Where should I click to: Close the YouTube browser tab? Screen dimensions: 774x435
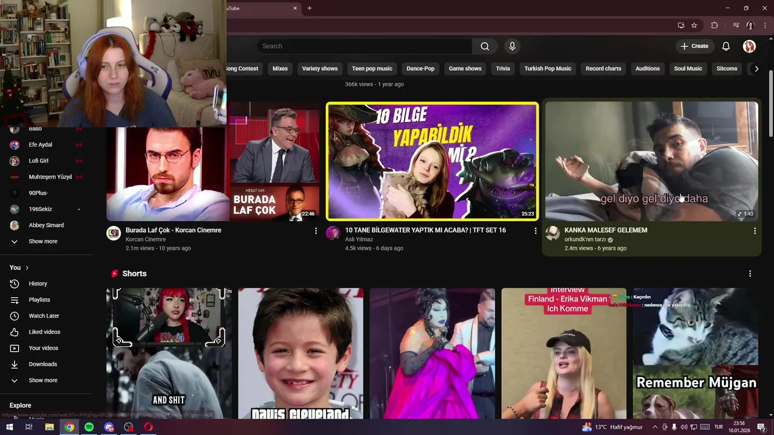295,8
